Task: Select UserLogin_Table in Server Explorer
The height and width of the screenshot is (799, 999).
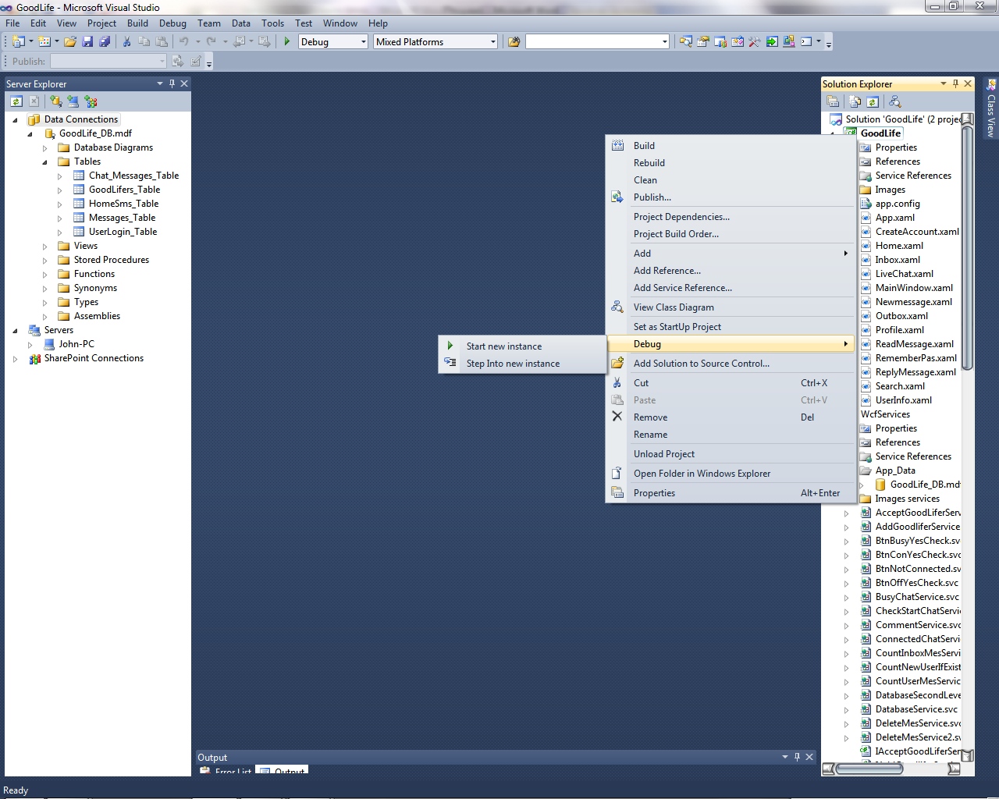Action: 123,232
